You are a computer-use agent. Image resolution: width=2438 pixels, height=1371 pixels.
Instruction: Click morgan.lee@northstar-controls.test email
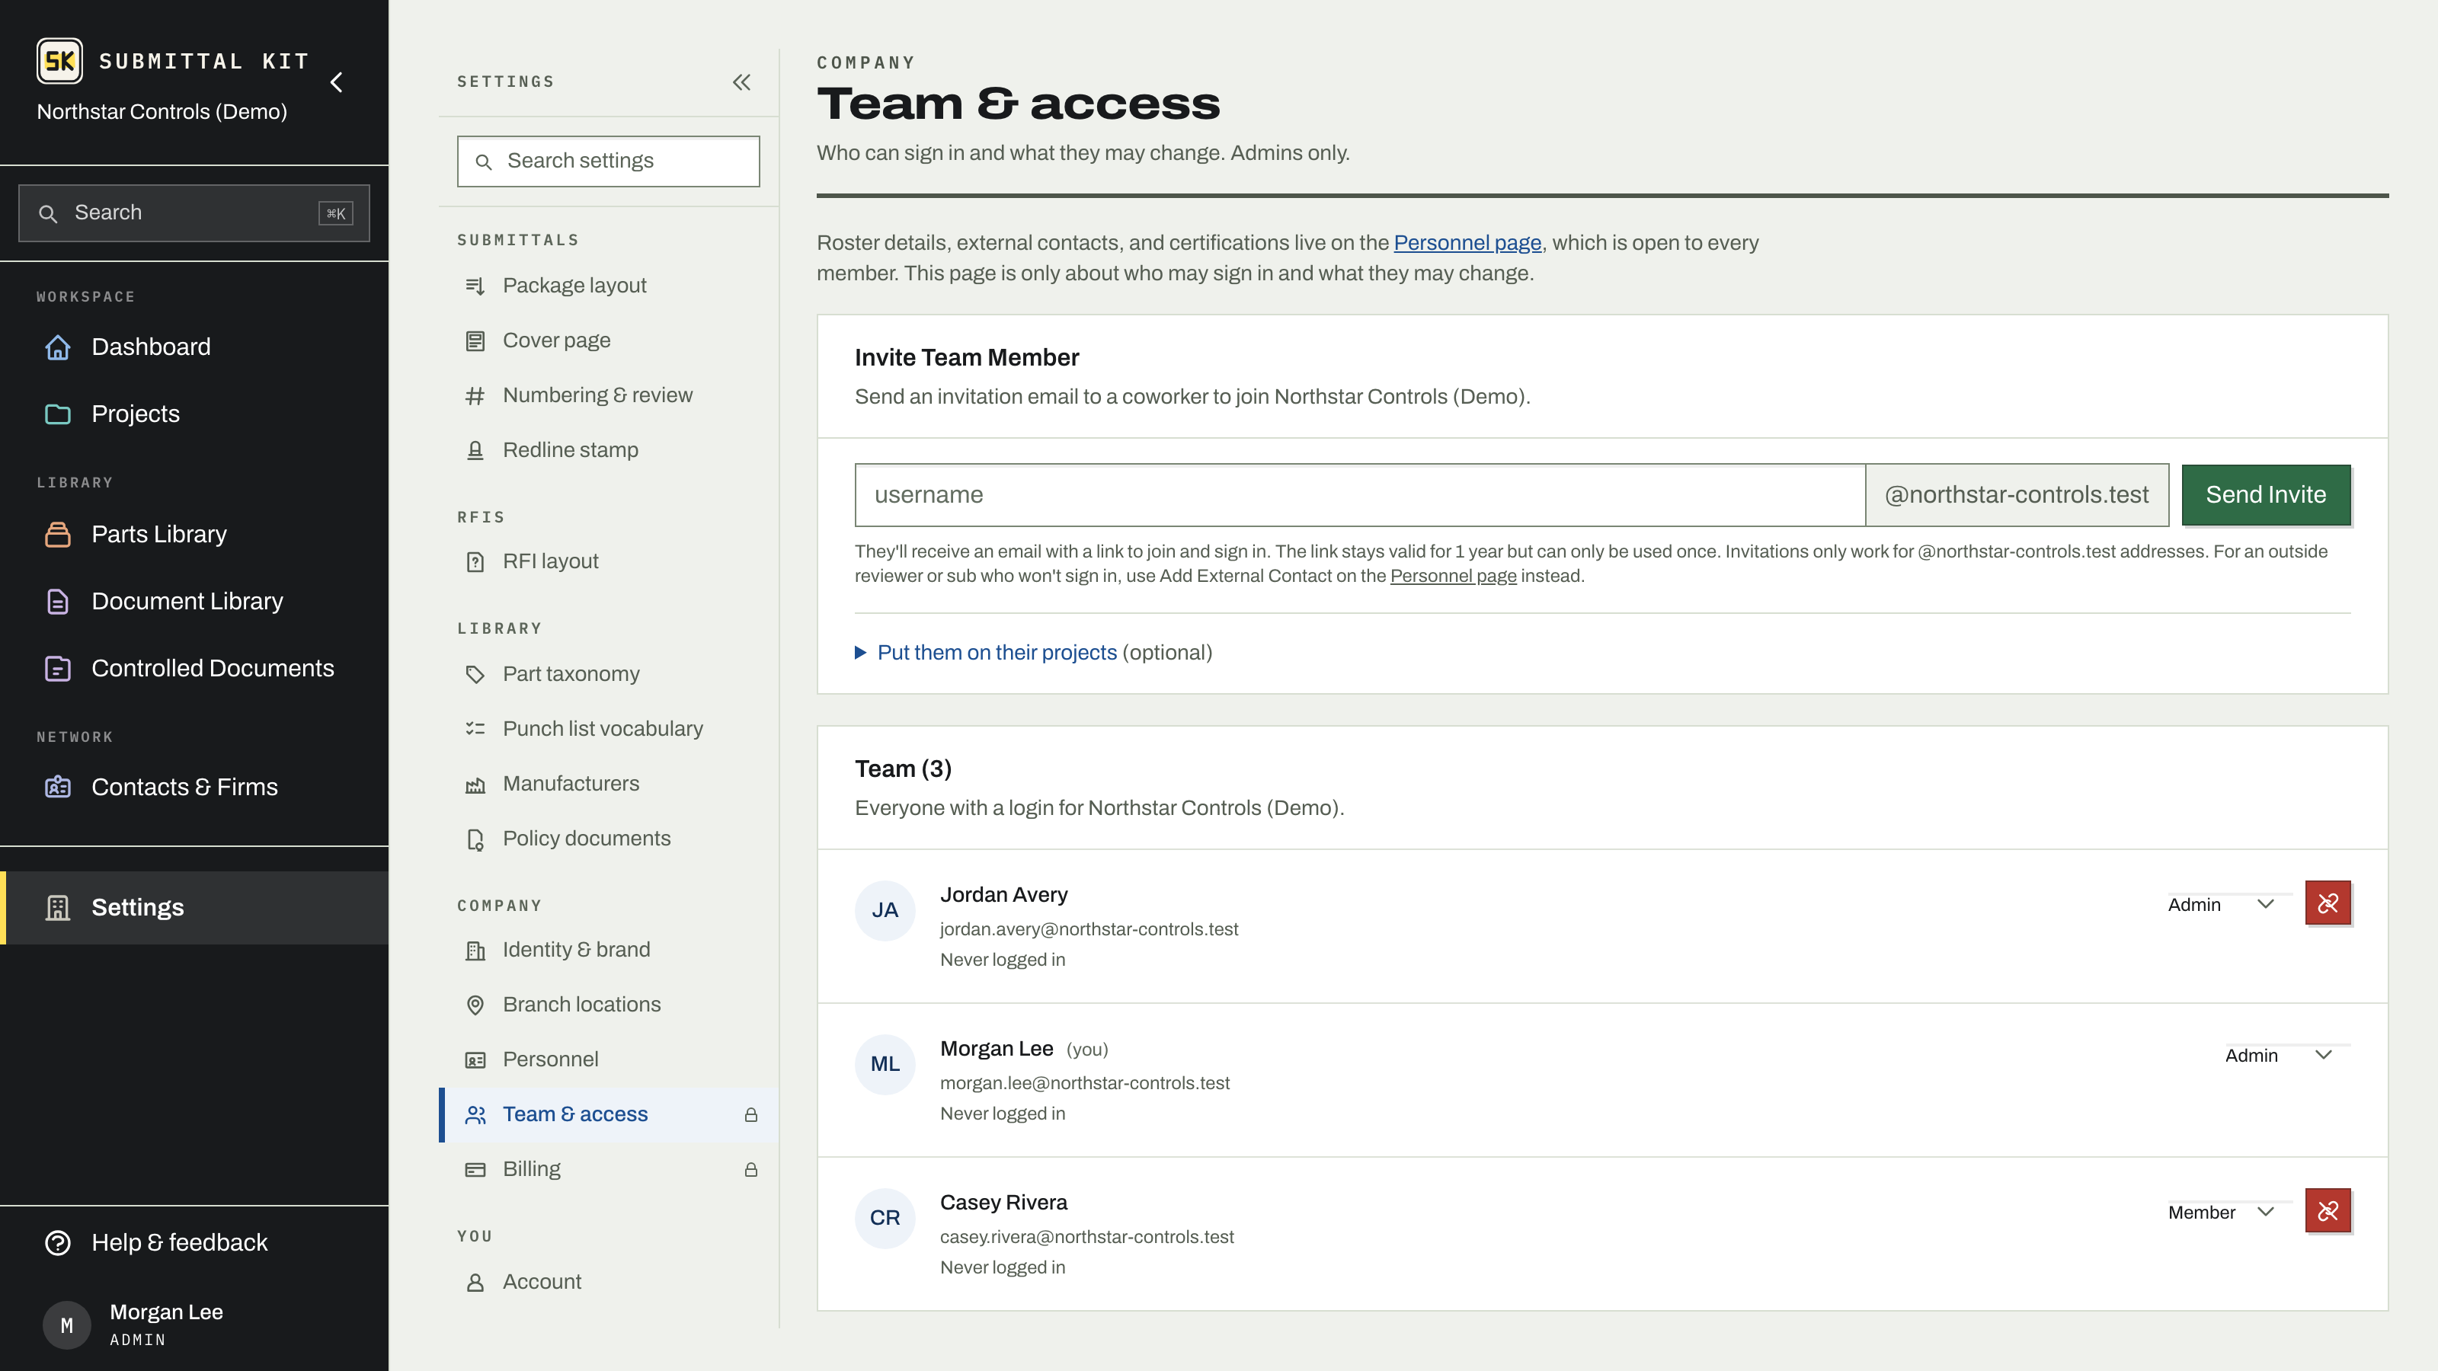point(1085,1083)
